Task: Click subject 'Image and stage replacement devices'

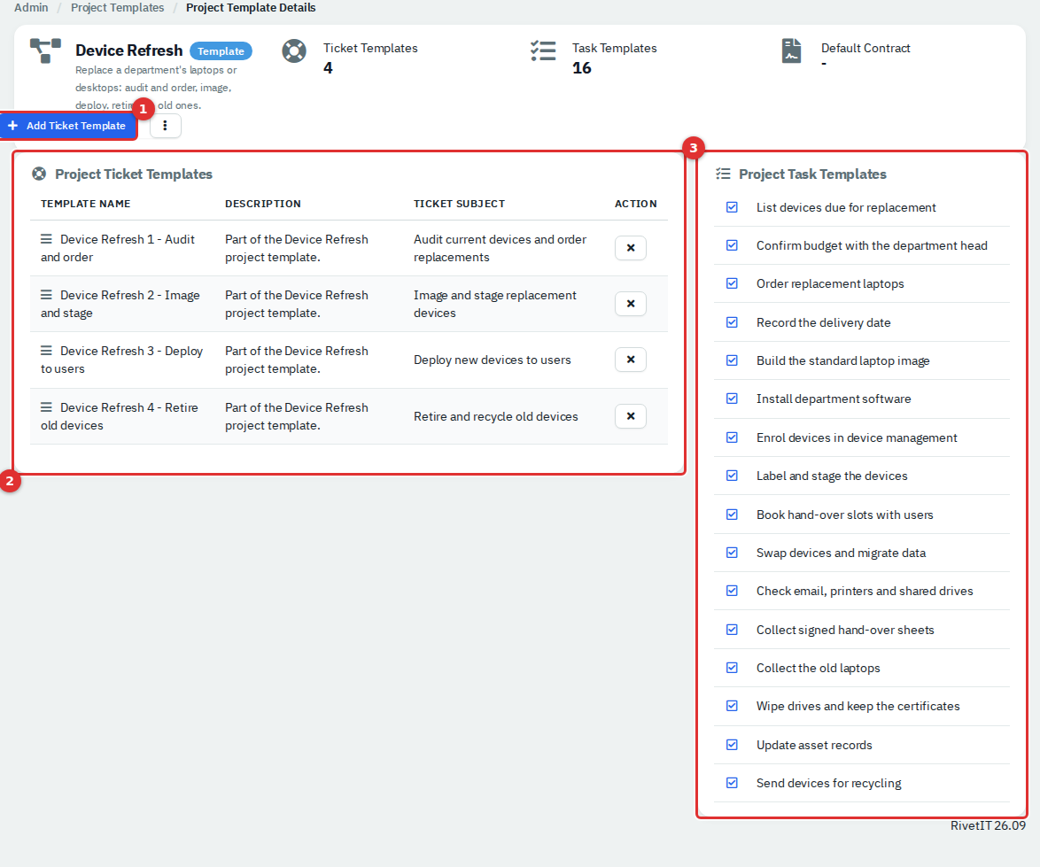Action: (x=495, y=304)
